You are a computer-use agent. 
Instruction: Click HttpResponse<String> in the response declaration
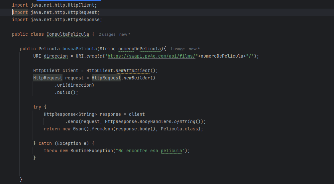point(70,114)
